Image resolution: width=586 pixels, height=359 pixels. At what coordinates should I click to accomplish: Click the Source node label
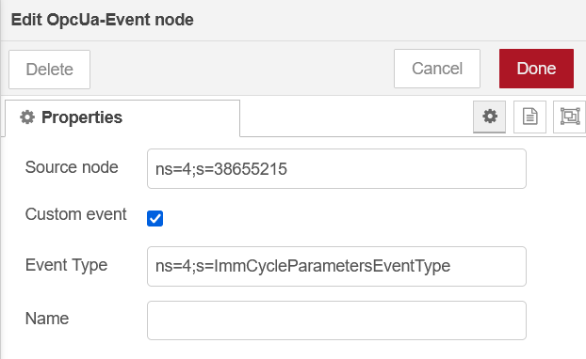(x=72, y=167)
